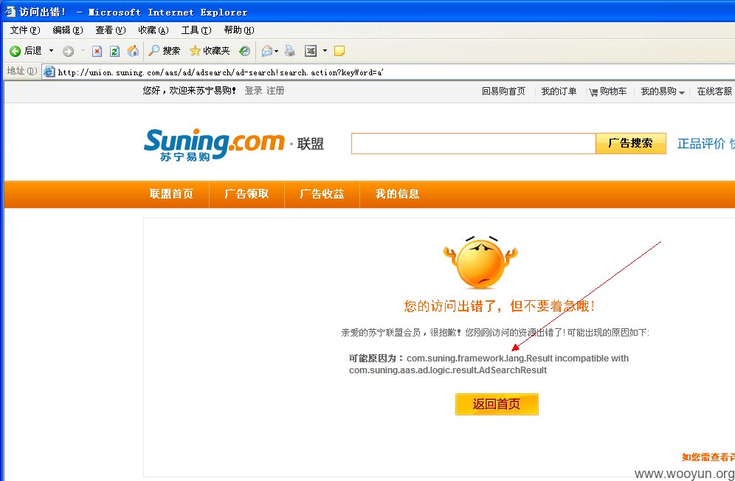The height and width of the screenshot is (481, 735).
Task: Open the 帮助(H) menu
Action: tap(238, 30)
